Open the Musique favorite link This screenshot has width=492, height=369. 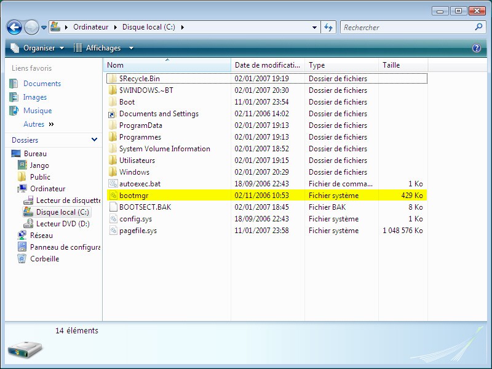(x=38, y=111)
